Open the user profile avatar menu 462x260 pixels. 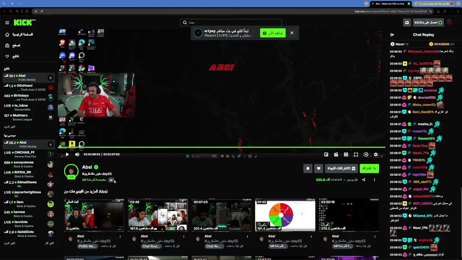tap(450, 22)
